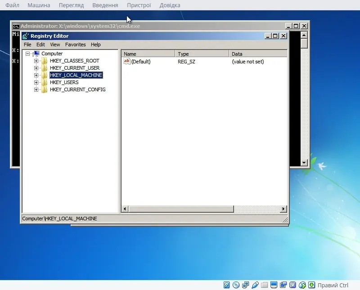The height and width of the screenshot is (290, 360).
Task: Click the USB devices icon in VirtualBox status bar
Action: [255, 285]
